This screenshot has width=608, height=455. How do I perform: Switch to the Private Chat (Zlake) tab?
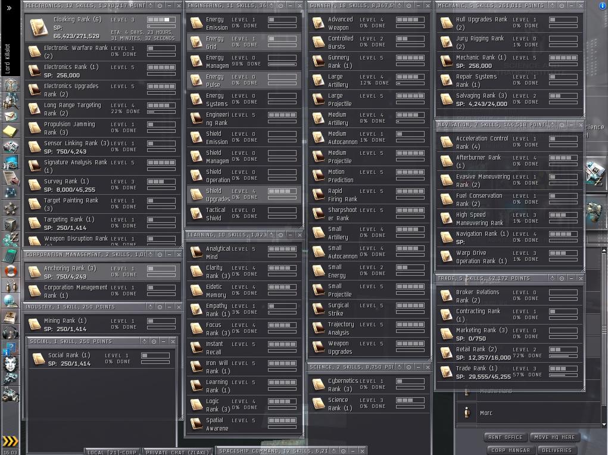tap(177, 452)
